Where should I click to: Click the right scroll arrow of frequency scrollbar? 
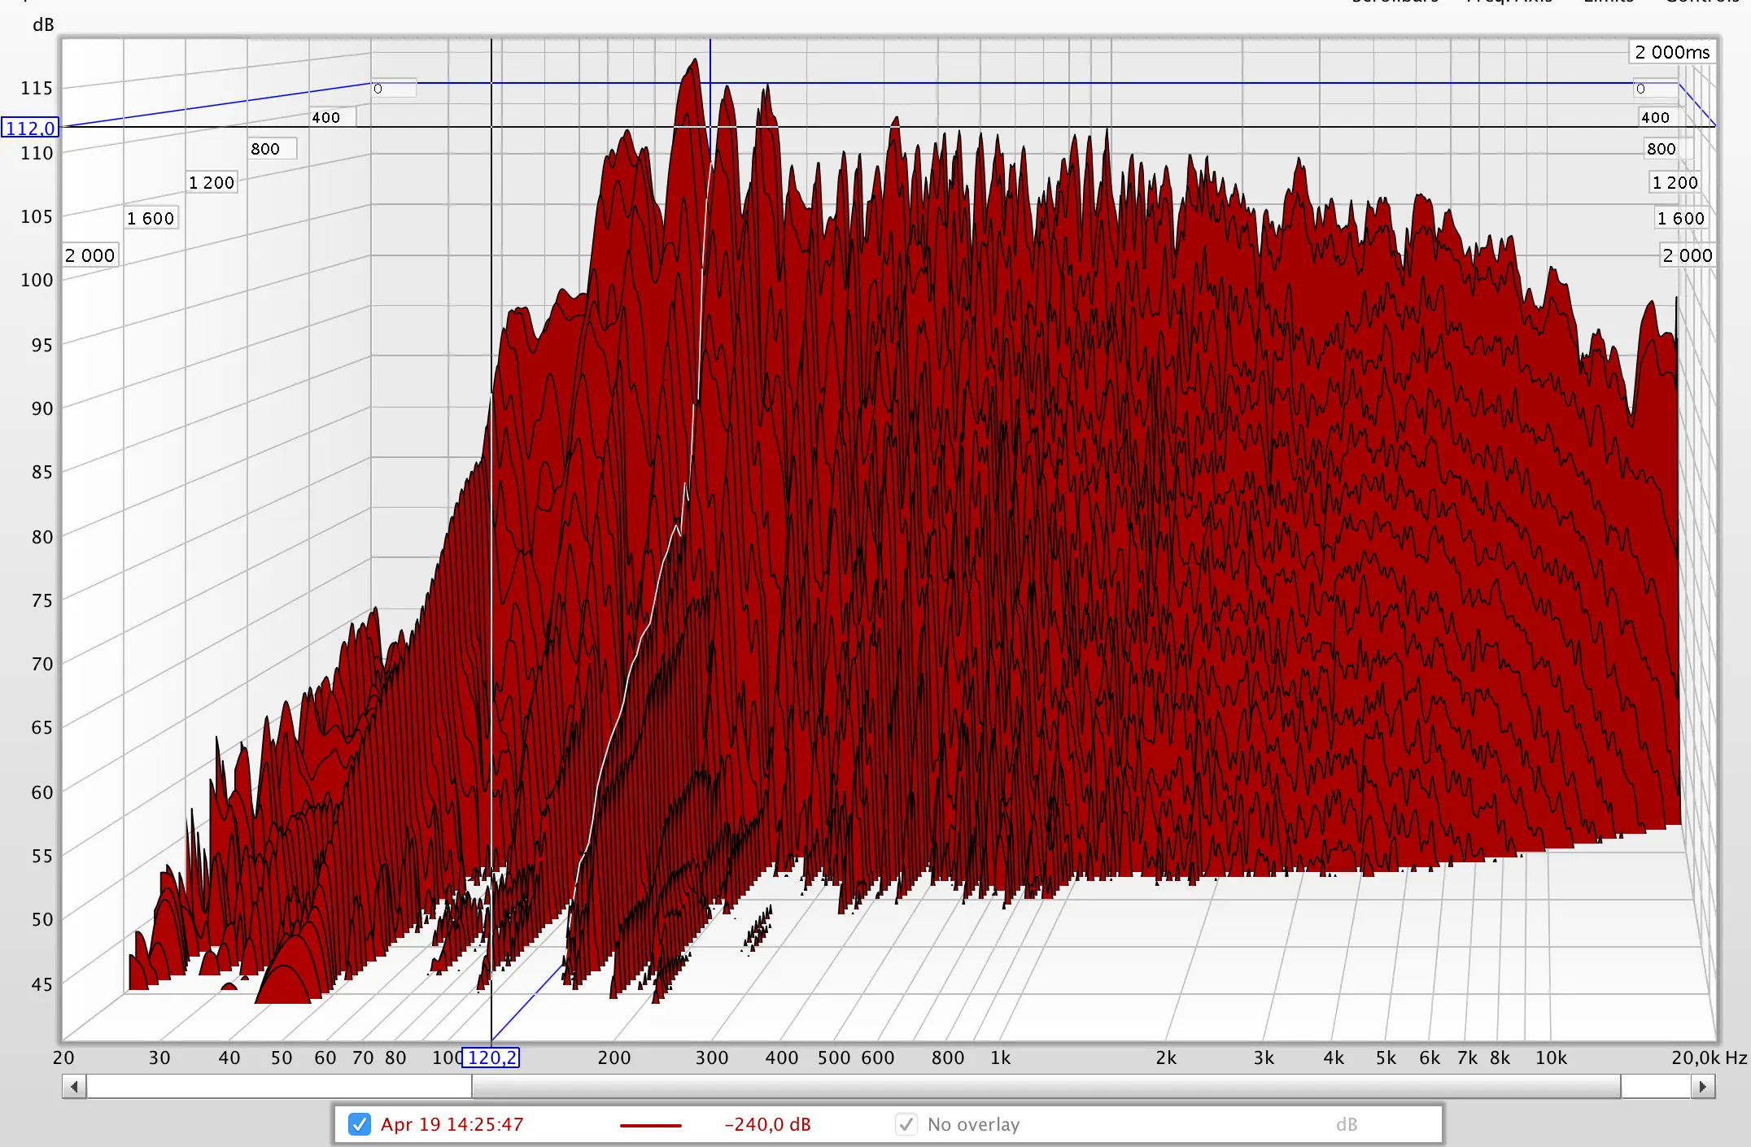[1702, 1087]
